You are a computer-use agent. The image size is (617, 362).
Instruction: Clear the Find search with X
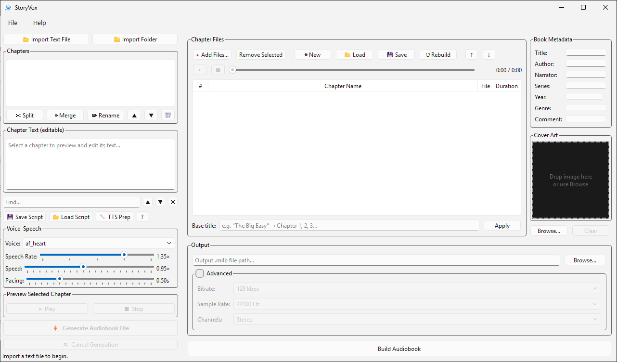[x=173, y=202]
